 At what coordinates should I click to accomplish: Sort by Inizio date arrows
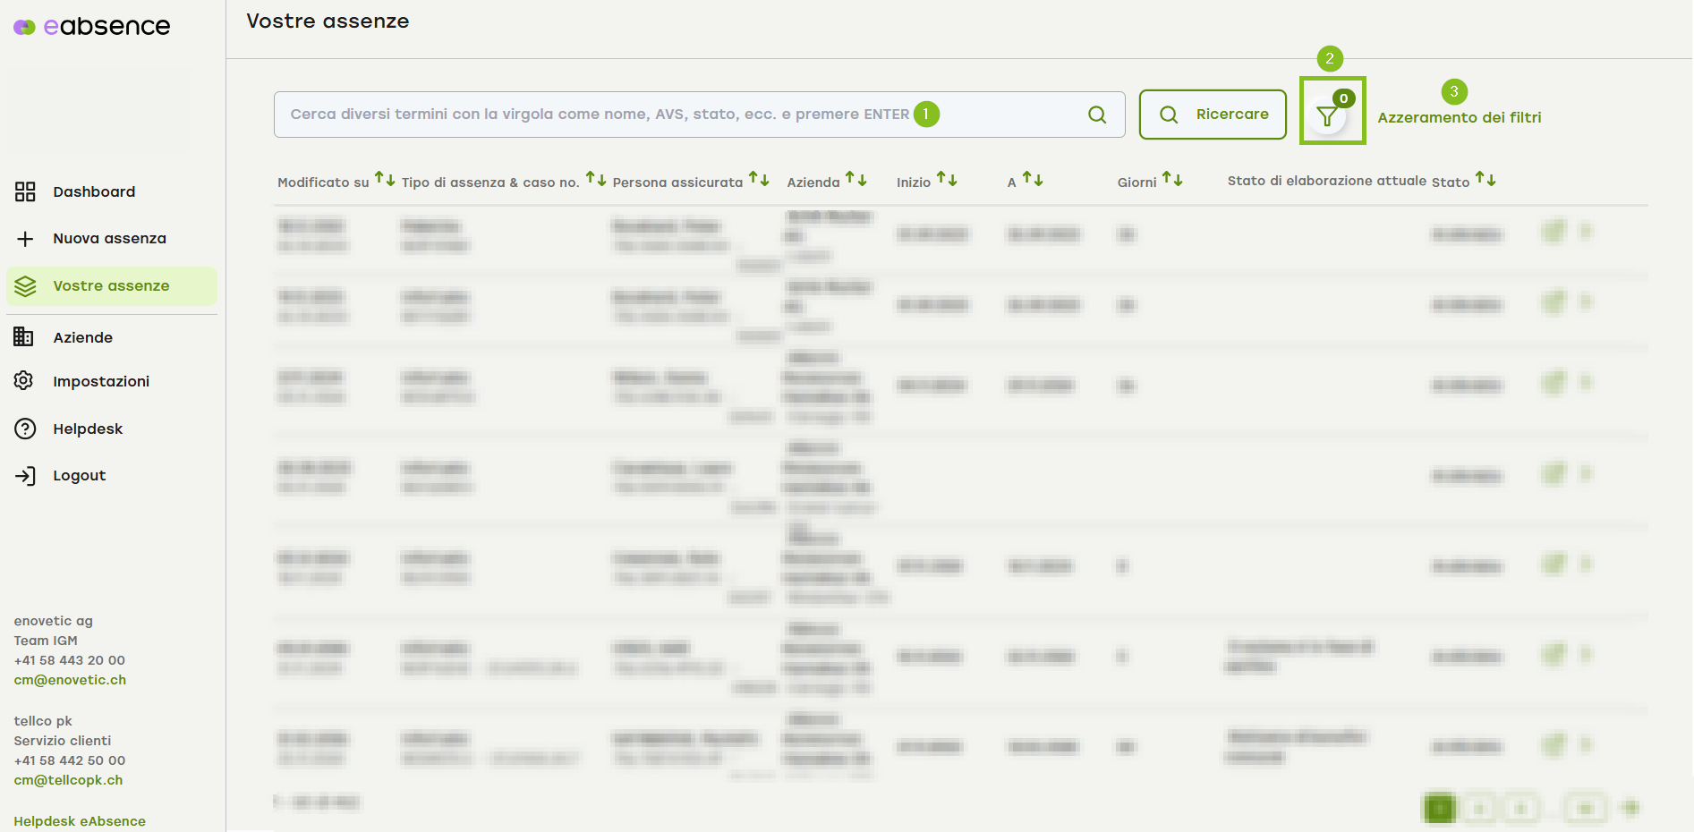(x=947, y=179)
